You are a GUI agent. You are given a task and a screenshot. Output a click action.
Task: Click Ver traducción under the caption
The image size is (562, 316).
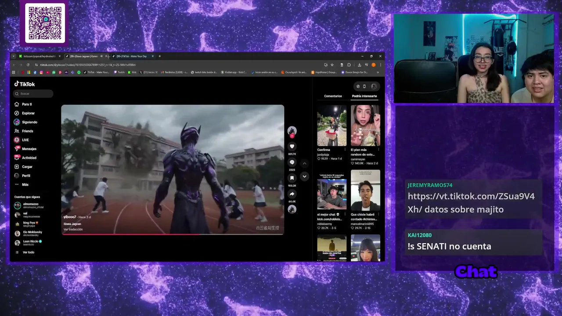pyautogui.click(x=73, y=230)
